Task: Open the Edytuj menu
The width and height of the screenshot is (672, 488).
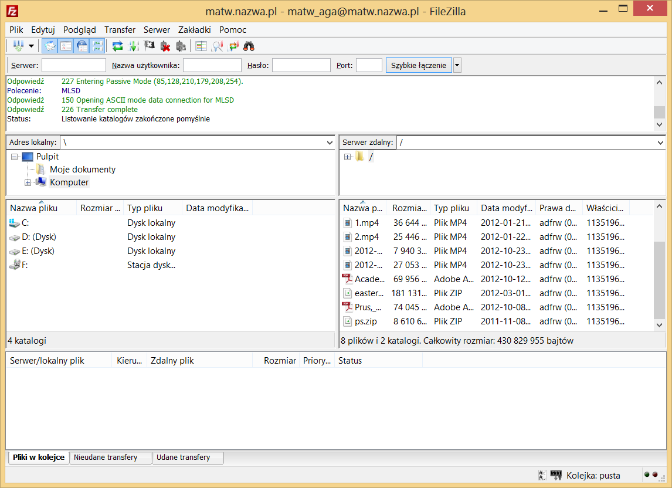Action: click(43, 29)
